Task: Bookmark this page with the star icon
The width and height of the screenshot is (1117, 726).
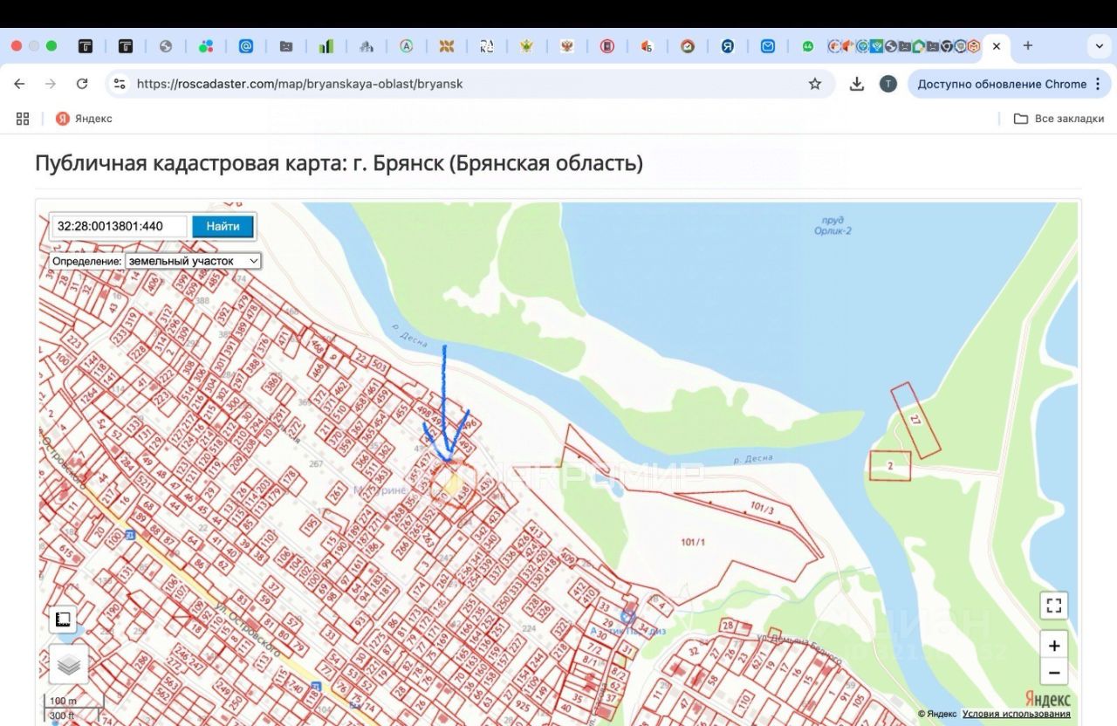Action: click(x=814, y=84)
